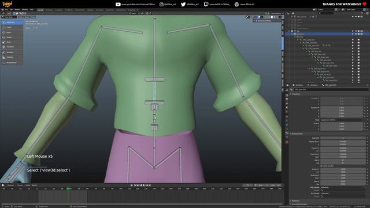Switch to the Modeling workspace tab
The image size is (370, 208).
(x=49, y=10)
